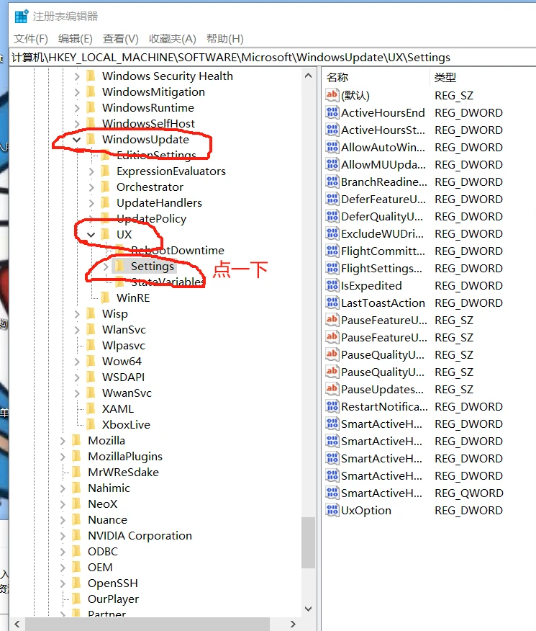Select the UX tree item
The image size is (536, 631).
124,235
